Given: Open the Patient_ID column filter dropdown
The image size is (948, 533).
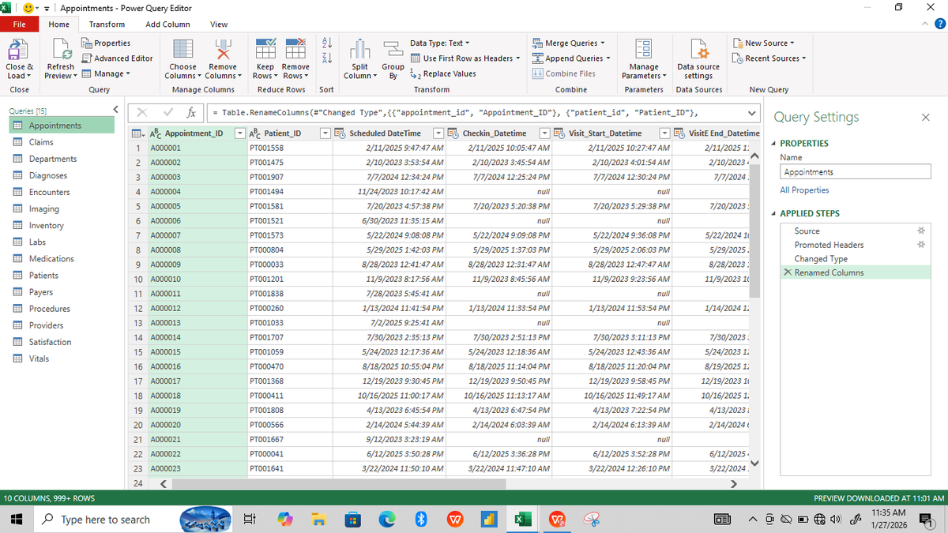Looking at the screenshot, I should click(x=325, y=133).
